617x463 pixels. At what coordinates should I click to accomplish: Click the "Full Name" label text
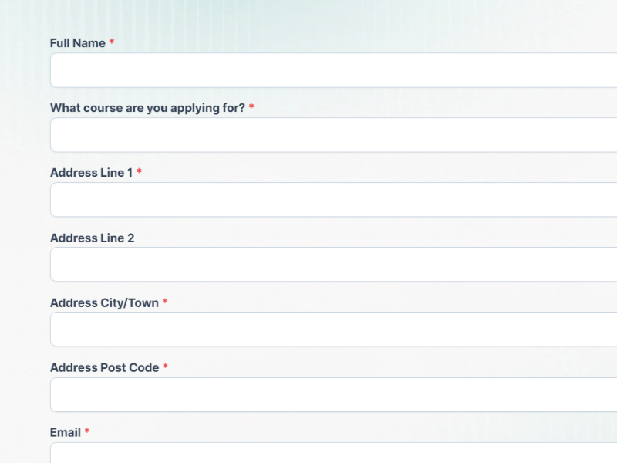pyautogui.click(x=77, y=43)
